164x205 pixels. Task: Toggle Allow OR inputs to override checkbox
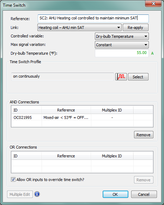pyautogui.click(x=13, y=180)
